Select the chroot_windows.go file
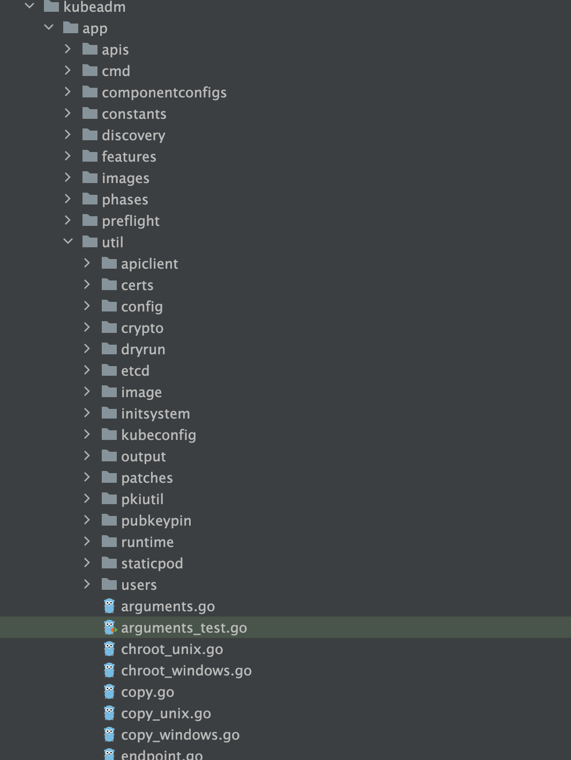This screenshot has width=571, height=760. point(186,670)
